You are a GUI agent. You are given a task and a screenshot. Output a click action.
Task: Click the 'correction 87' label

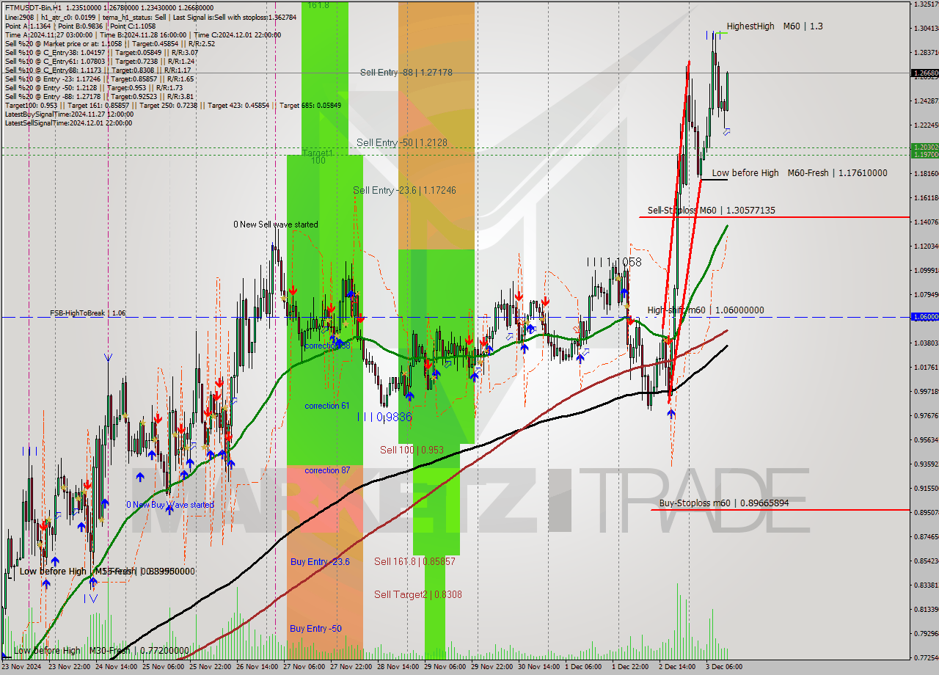click(327, 470)
